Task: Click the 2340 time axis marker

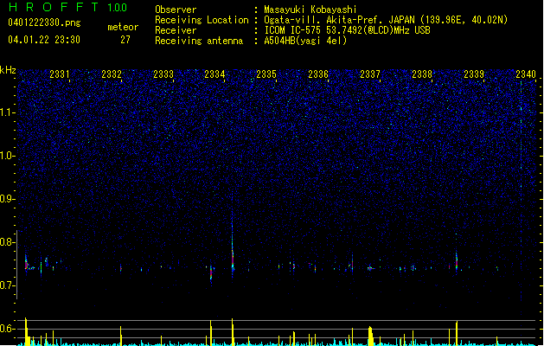Action: point(526,74)
